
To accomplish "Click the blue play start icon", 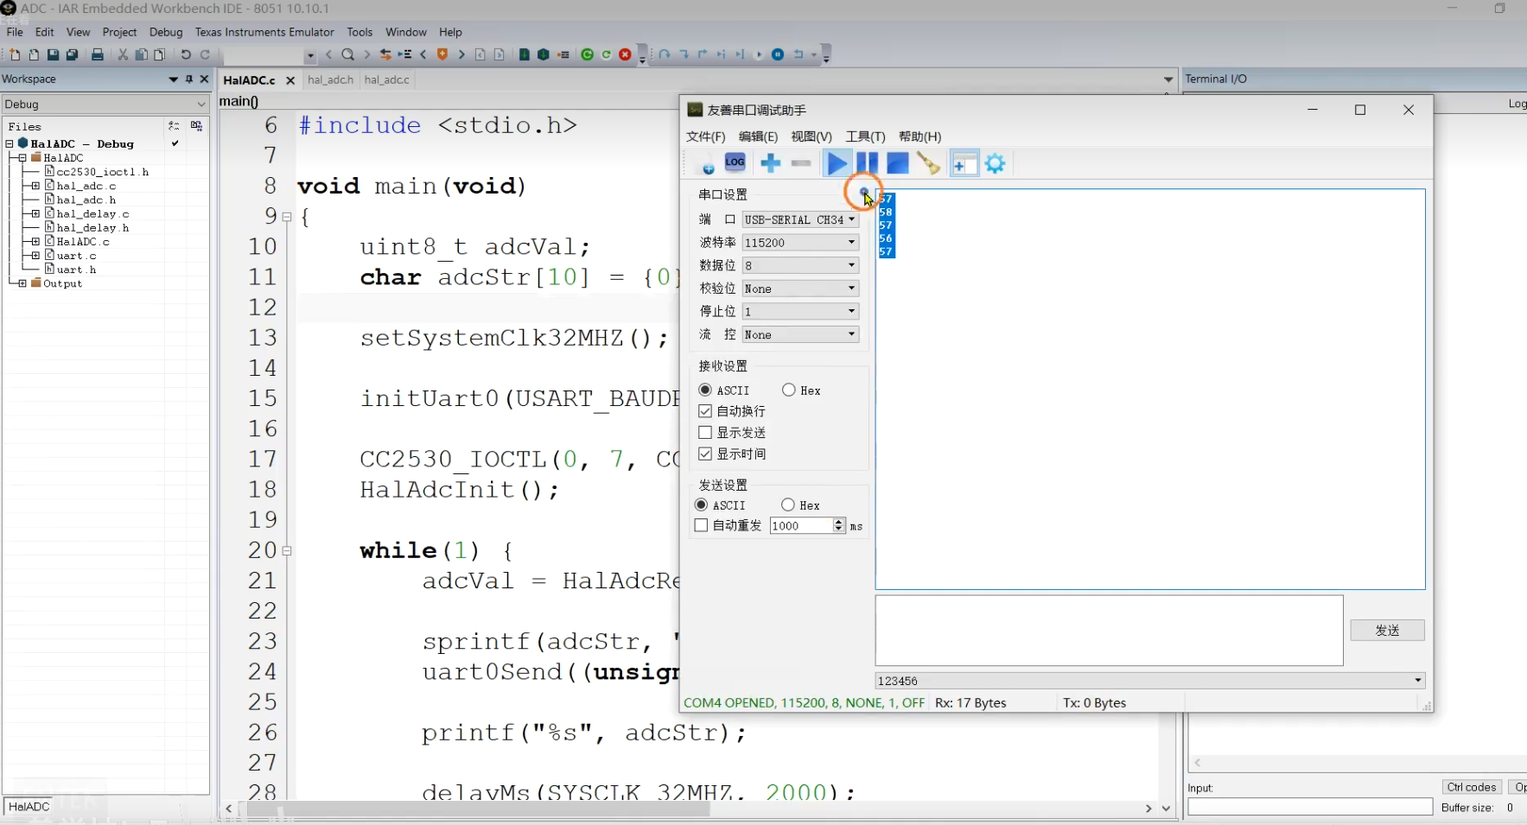I will [837, 163].
